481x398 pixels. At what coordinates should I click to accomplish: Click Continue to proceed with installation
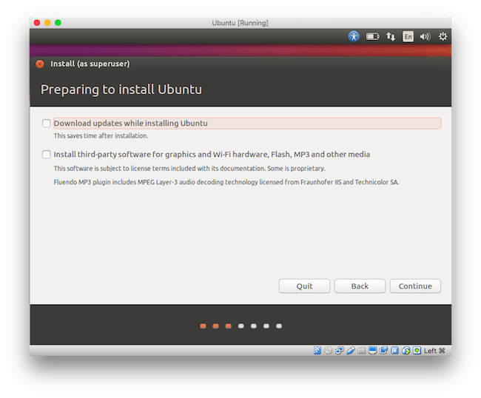(x=415, y=286)
